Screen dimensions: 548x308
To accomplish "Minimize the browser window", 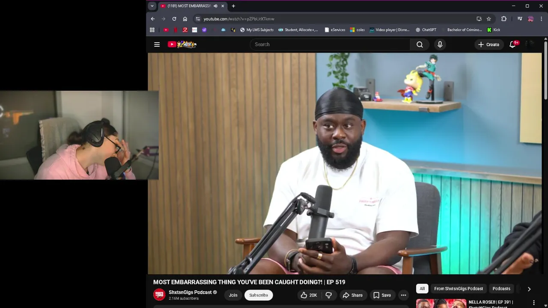I will tap(513, 6).
